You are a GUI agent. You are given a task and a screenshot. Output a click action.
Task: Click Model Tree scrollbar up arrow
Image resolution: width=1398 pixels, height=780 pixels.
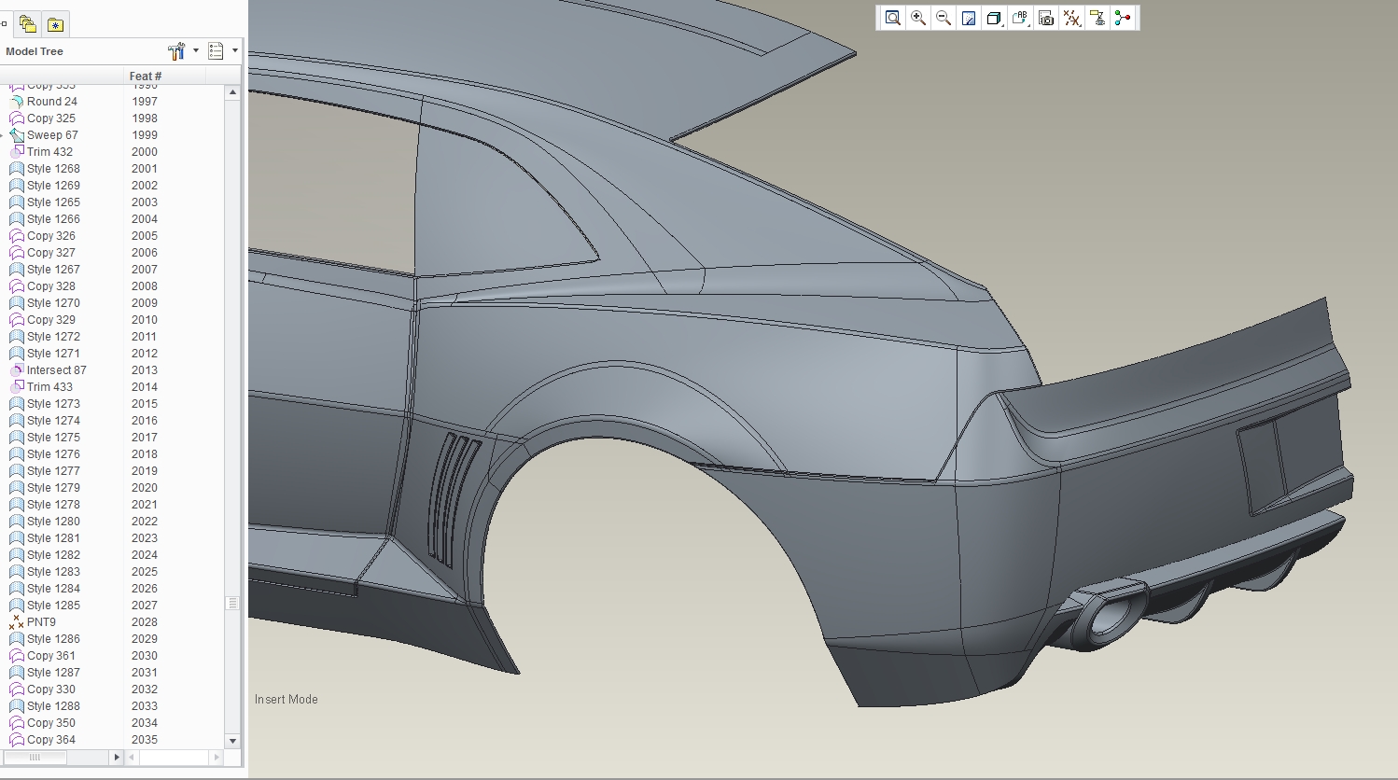232,92
